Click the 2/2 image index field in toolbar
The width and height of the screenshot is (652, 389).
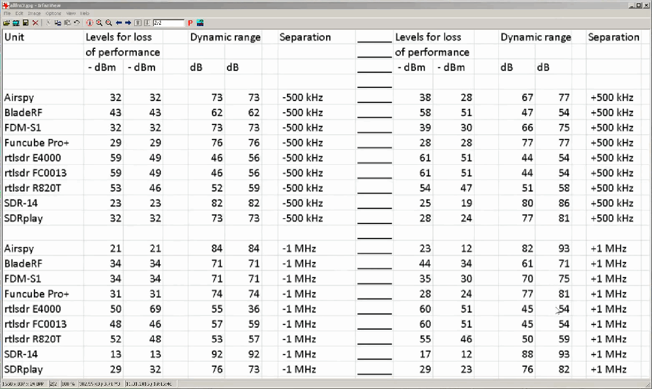(168, 23)
